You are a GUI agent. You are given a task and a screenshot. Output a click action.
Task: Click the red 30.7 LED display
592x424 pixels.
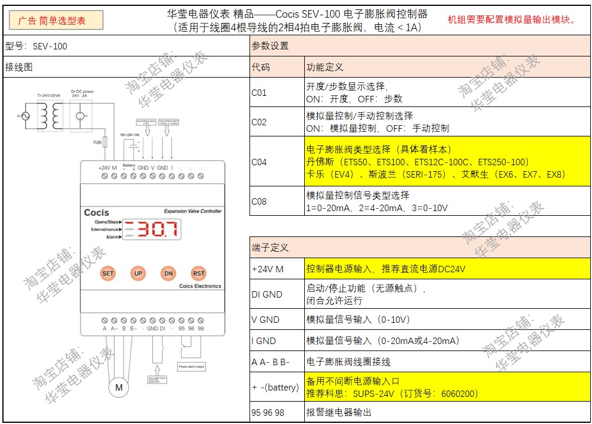pos(152,229)
